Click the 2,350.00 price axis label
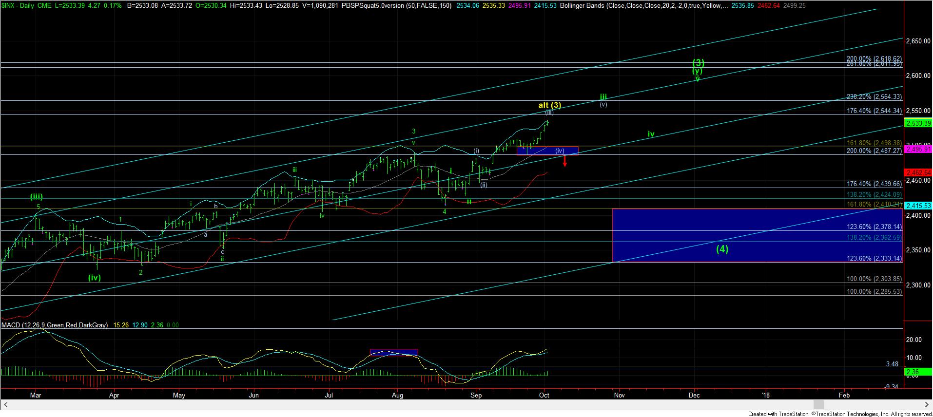 918,250
